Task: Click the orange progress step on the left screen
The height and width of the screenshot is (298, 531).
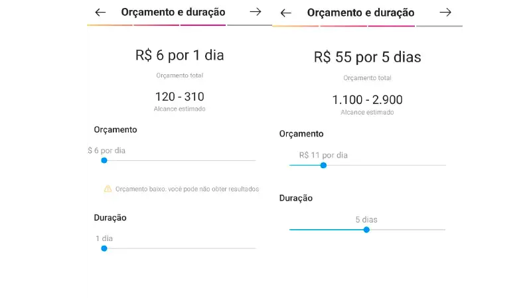Action: (110, 25)
